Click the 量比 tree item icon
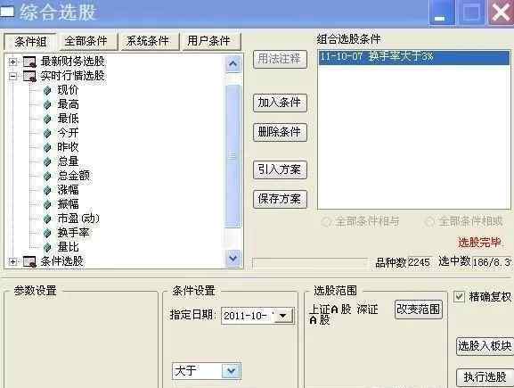This screenshot has height=388, width=514. [x=47, y=247]
